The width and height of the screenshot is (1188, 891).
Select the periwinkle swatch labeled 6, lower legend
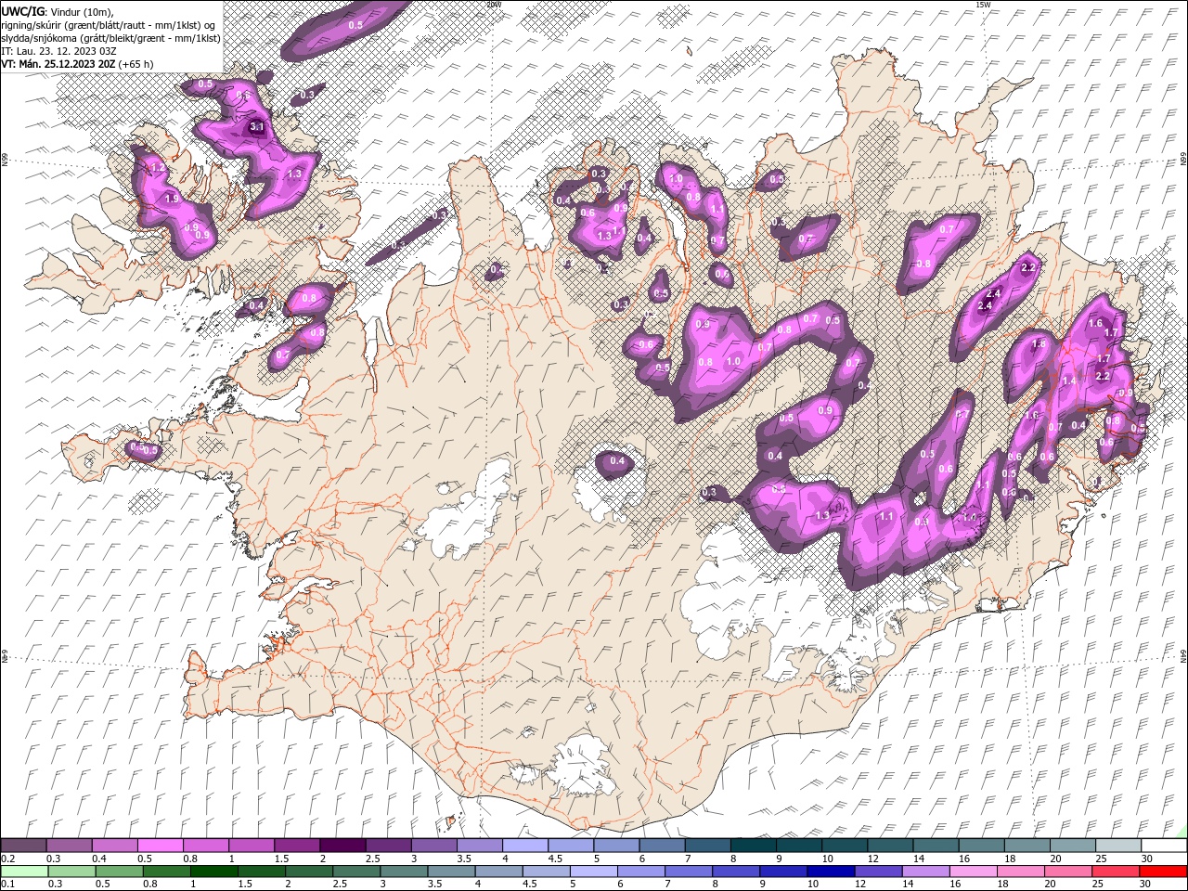click(640, 872)
